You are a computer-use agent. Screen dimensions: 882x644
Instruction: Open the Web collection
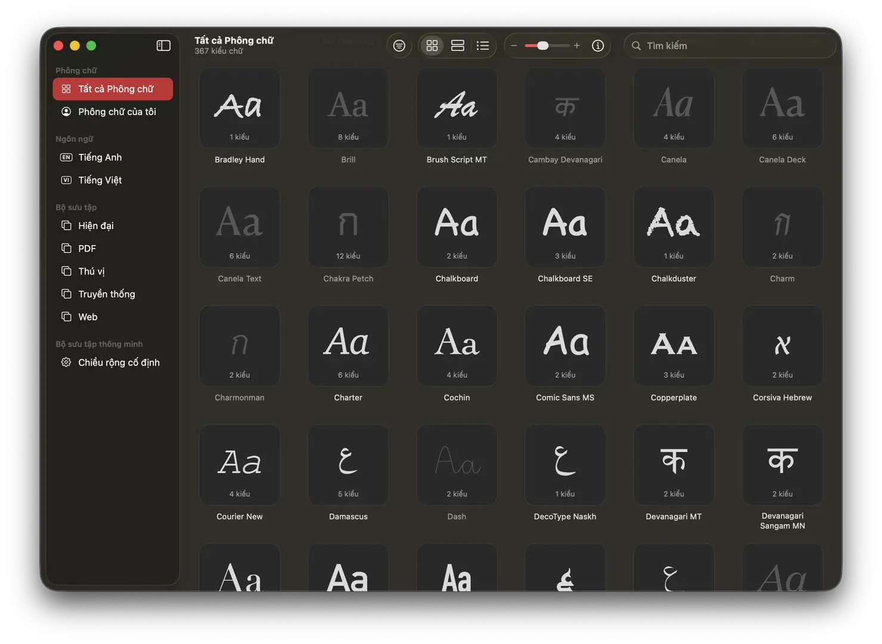113,317
